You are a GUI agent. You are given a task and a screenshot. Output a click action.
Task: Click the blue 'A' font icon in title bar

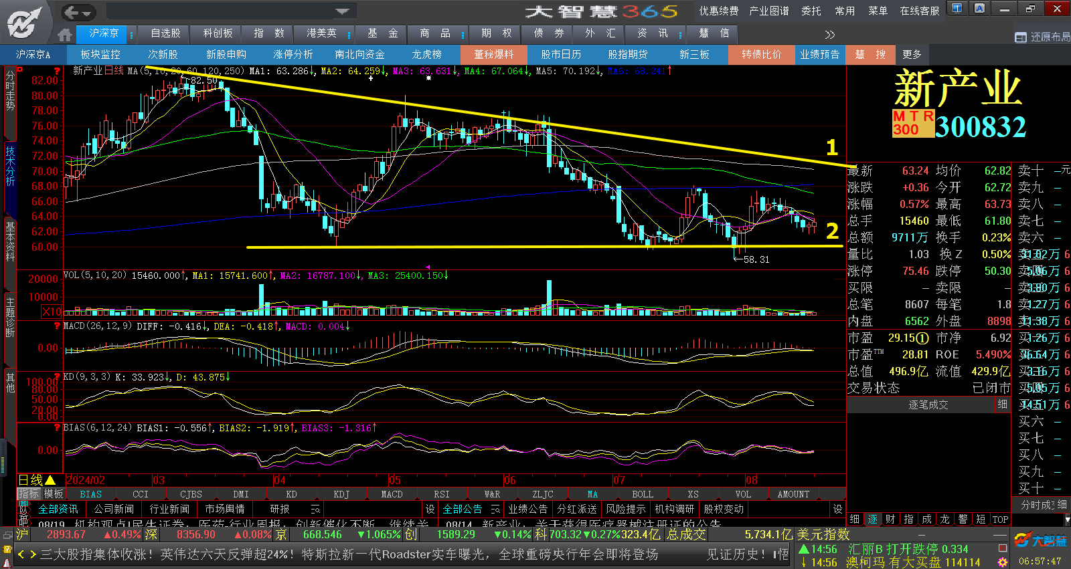tap(979, 9)
